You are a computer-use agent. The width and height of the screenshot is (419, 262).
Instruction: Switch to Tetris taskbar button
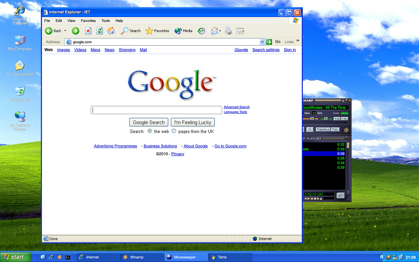pyautogui.click(x=230, y=257)
